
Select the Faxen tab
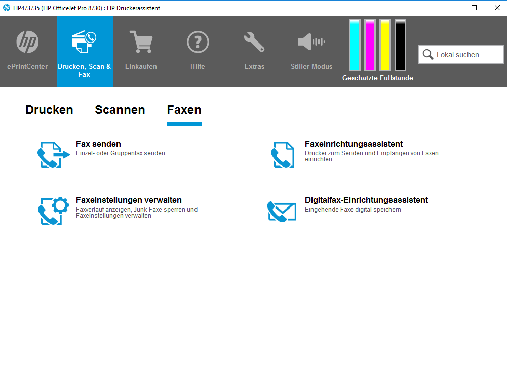pos(184,110)
